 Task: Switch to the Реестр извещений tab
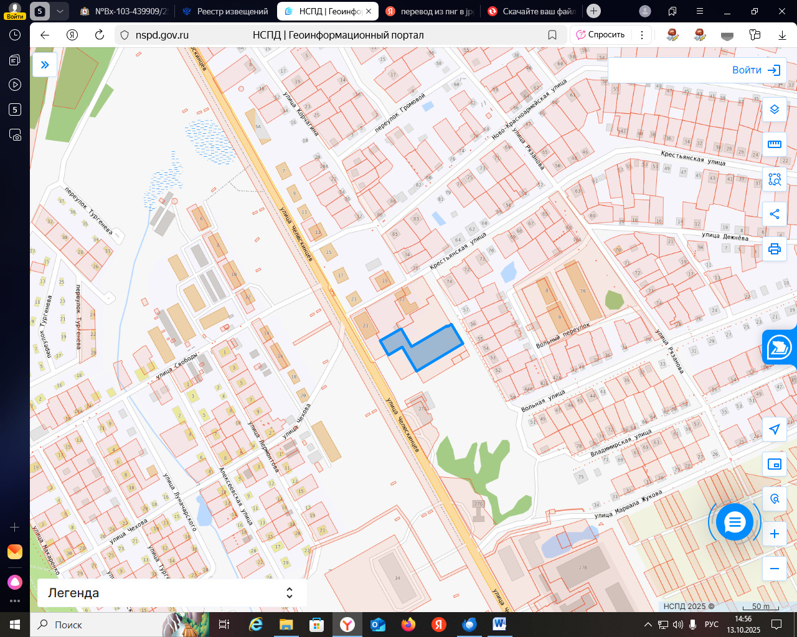pos(225,11)
